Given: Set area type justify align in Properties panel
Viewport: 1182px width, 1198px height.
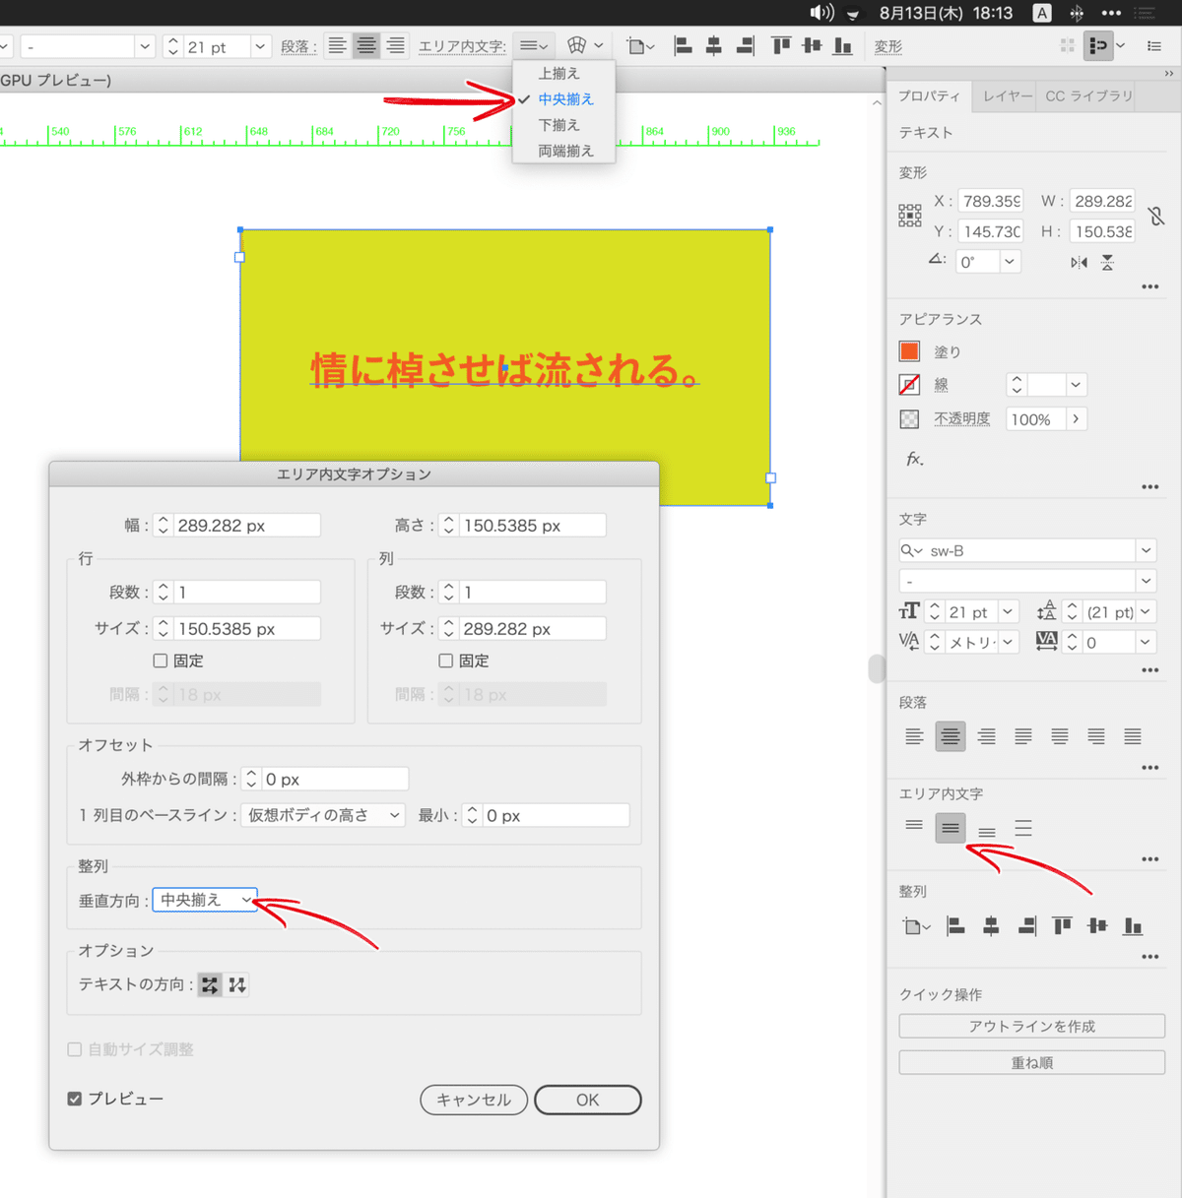Looking at the screenshot, I should 1023,828.
